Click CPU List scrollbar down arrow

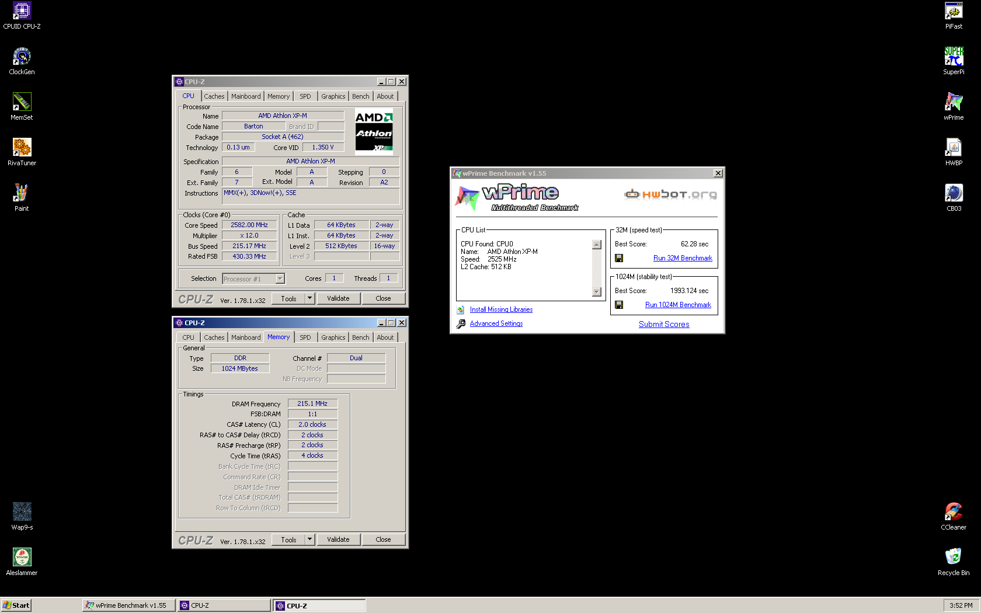[x=597, y=292]
